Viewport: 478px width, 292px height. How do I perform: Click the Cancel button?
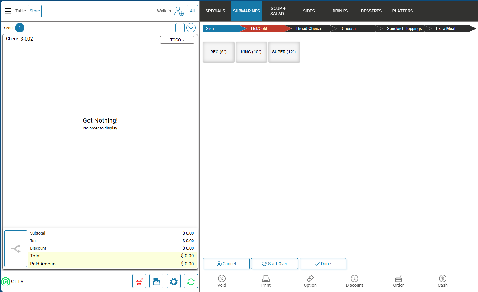[226, 264]
